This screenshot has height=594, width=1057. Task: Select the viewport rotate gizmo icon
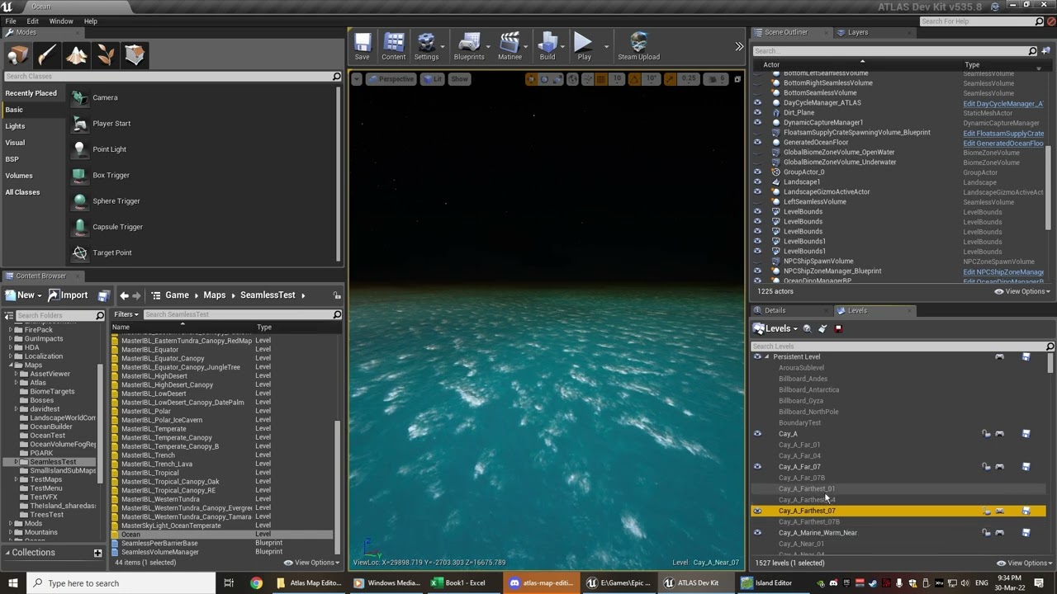(x=544, y=79)
